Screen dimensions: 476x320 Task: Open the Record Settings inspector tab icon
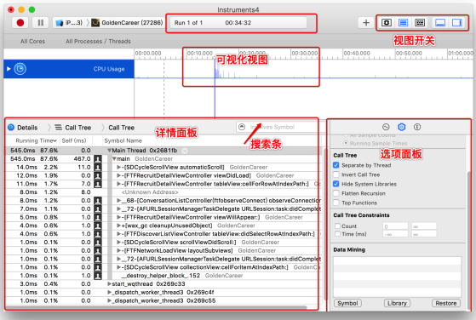click(386, 127)
